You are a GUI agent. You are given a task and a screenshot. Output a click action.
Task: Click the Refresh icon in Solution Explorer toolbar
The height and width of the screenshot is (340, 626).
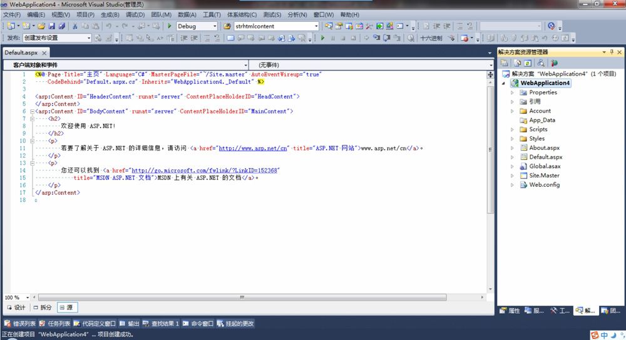tap(527, 63)
